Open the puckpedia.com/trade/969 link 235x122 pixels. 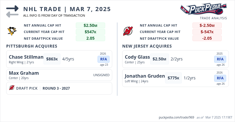click(176, 117)
